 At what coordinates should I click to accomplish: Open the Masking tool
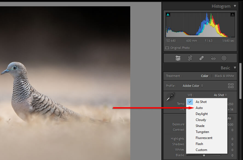point(224,58)
